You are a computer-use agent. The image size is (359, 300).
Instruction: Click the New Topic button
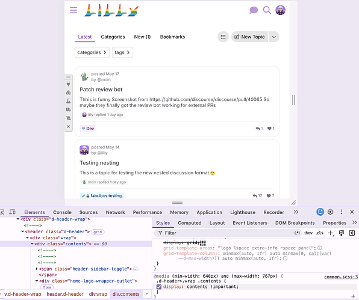pyautogui.click(x=249, y=37)
